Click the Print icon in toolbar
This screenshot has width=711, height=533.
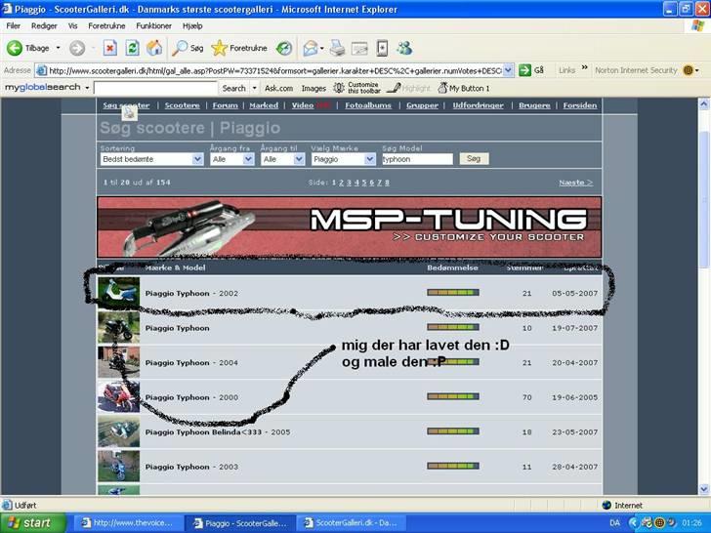pos(337,48)
